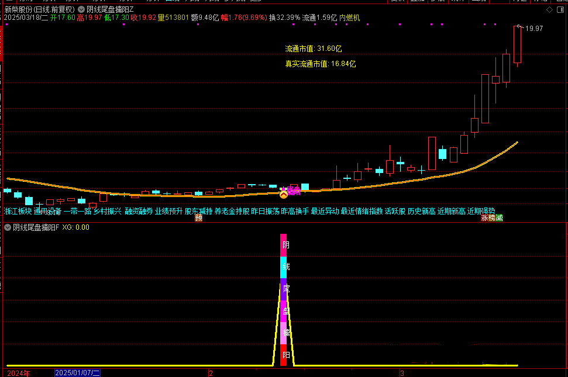Viewport: 568px width, 377px height.
Task: Click the diamond icon at top right
Action: 548,10
